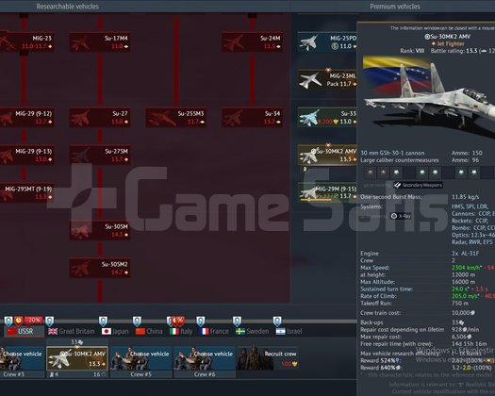Click the medal icon above Great Britain

[x=50, y=322]
